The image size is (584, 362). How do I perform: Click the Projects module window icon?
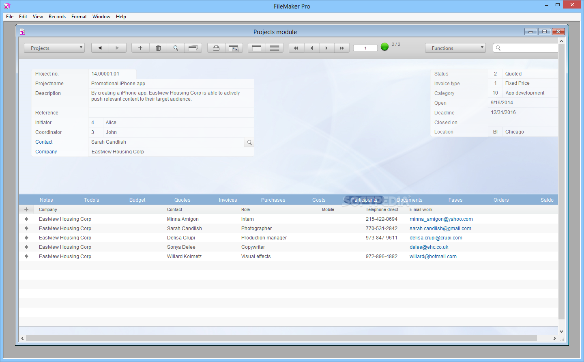tap(22, 32)
